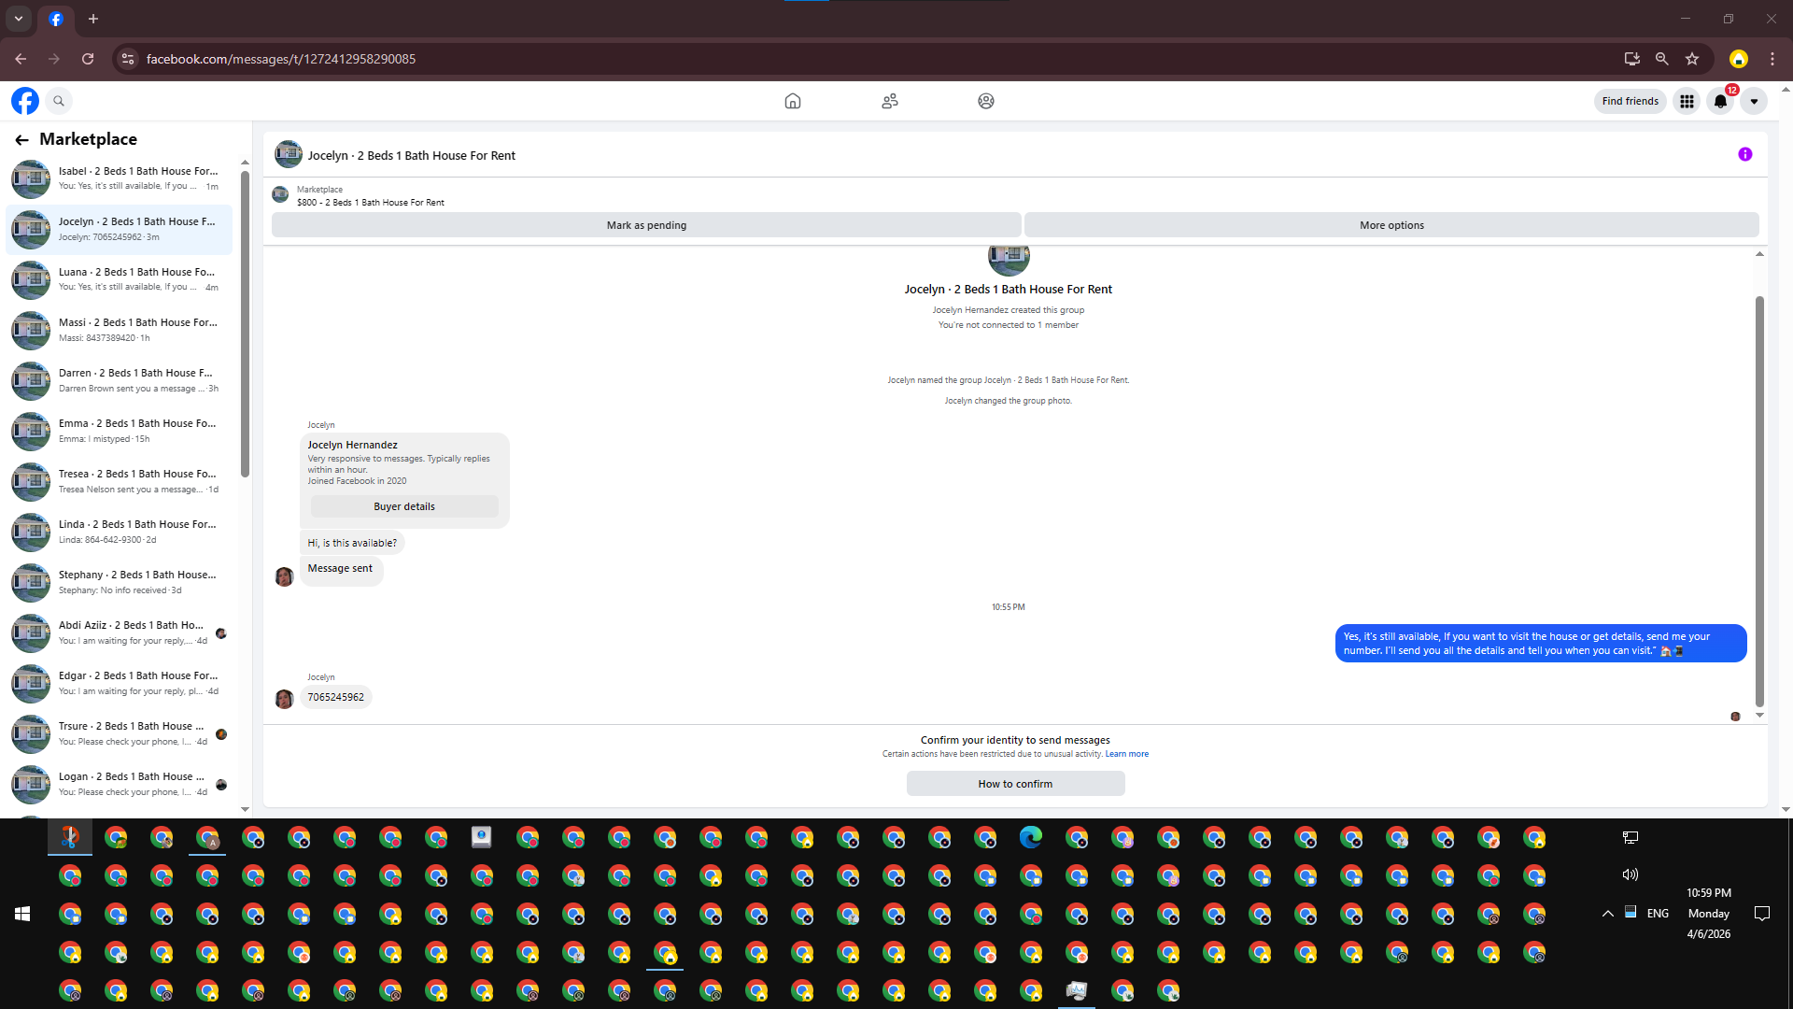Open the Linda conversation

(120, 532)
